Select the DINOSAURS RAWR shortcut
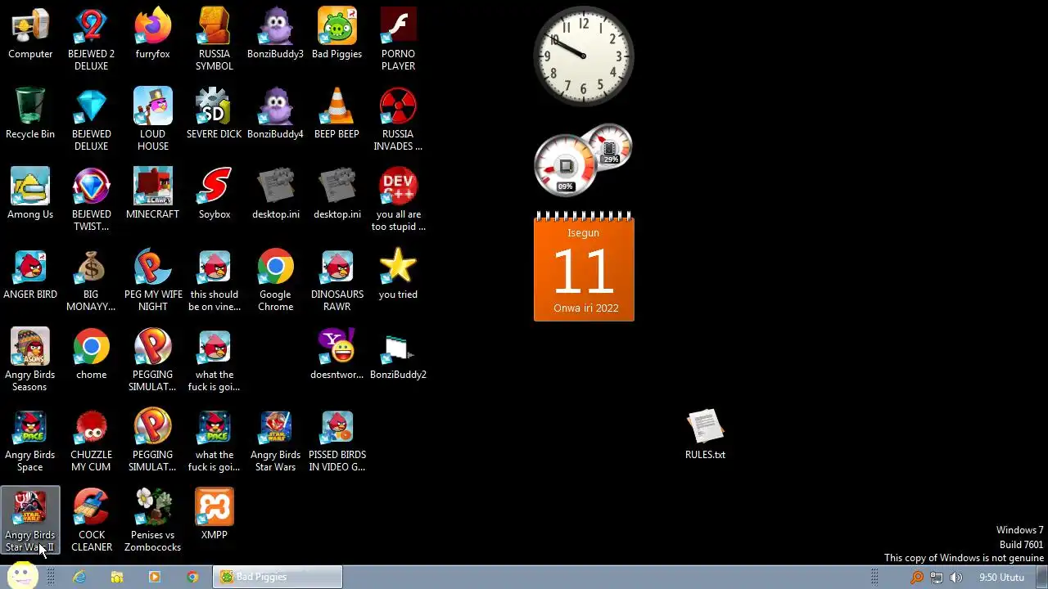 [x=337, y=280]
